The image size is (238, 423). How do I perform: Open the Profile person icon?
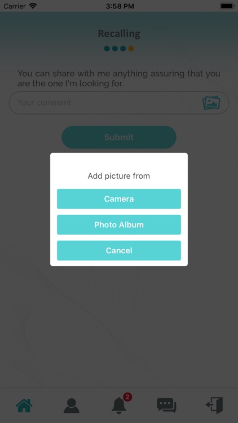(72, 406)
